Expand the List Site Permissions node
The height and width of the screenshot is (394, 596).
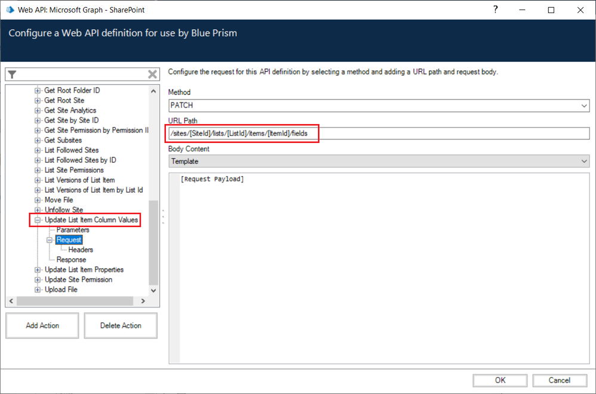[37, 170]
